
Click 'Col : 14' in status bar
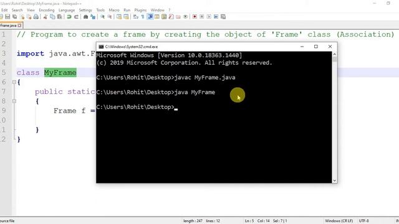263,221
